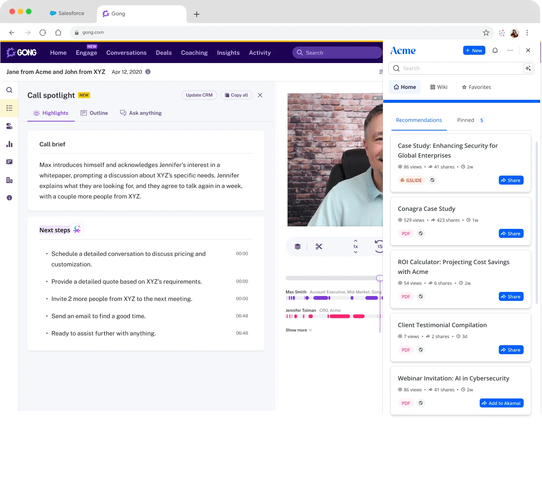Click Add to Akamai button
Viewport: 542px width, 478px height.
[501, 403]
